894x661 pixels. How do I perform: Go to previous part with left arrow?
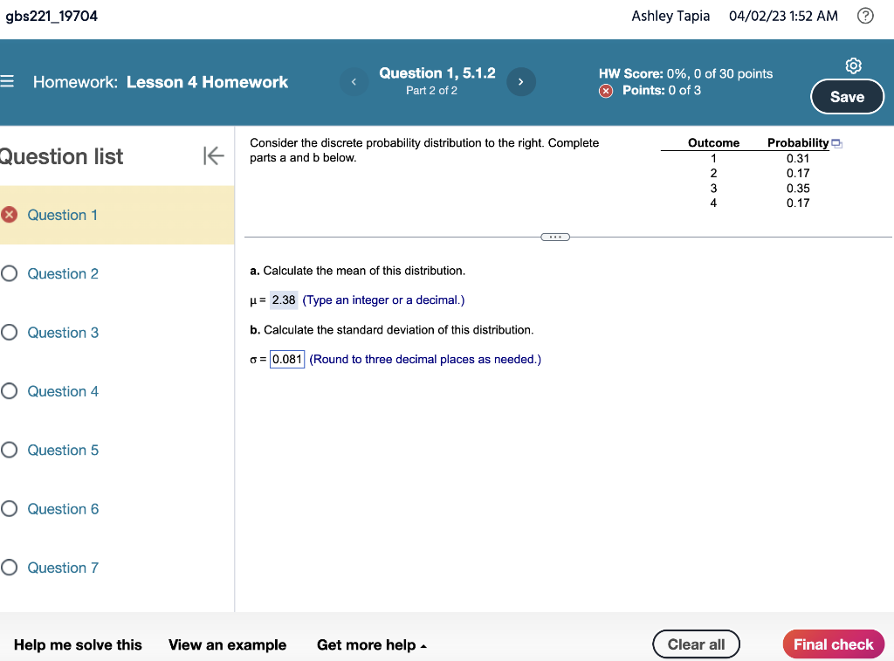click(354, 81)
